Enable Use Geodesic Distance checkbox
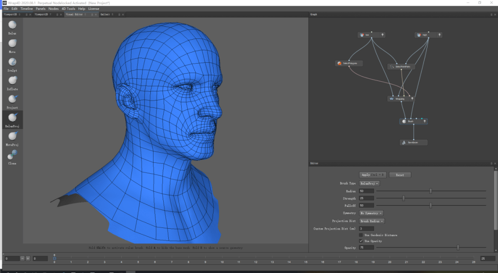Viewport: 498px width, 273px height. pos(361,235)
